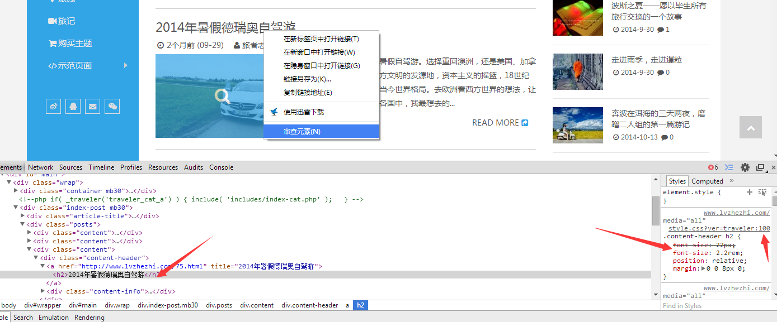Click the monk thumbnail for 走进雨季 article
Screen dimensions: 777x322
[578, 71]
